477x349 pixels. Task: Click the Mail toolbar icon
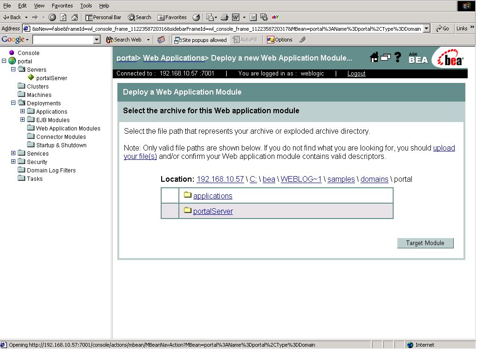210,17
